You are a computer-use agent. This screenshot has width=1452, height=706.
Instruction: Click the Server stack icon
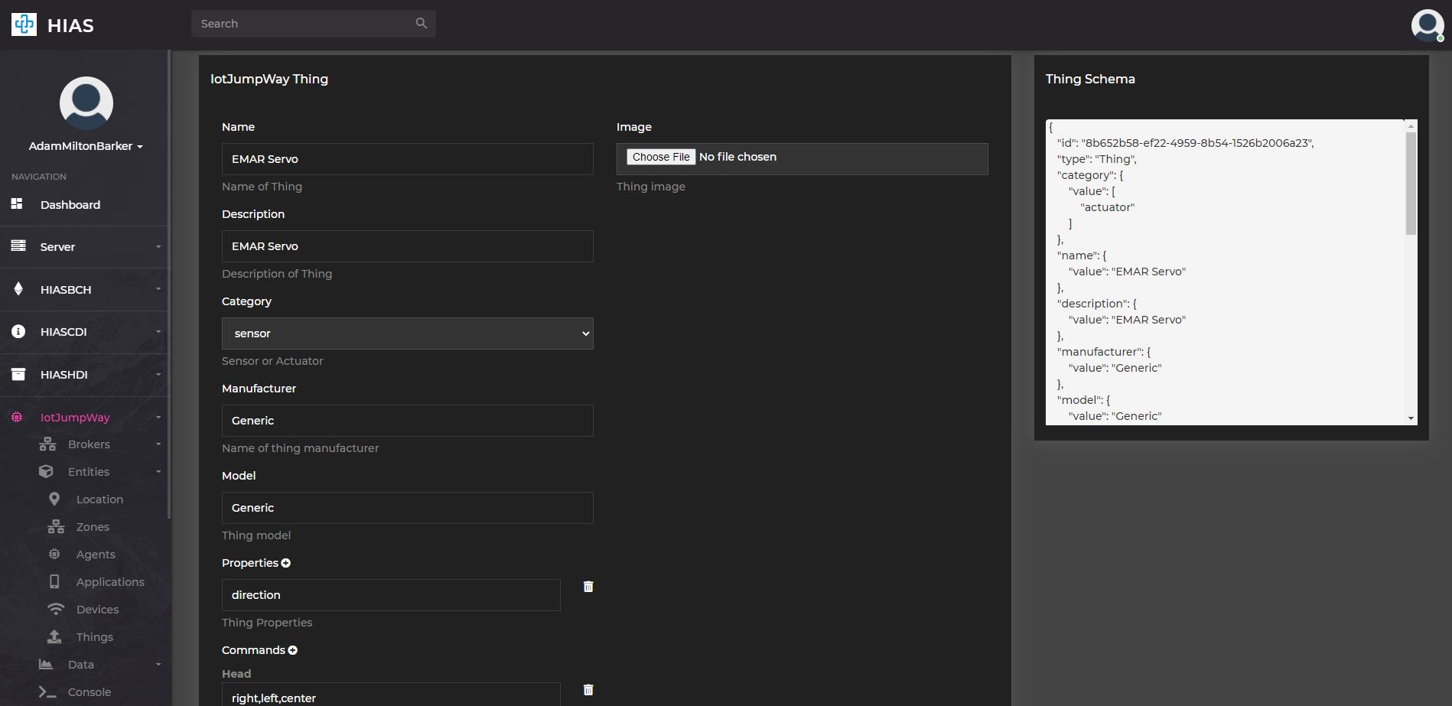pos(18,246)
